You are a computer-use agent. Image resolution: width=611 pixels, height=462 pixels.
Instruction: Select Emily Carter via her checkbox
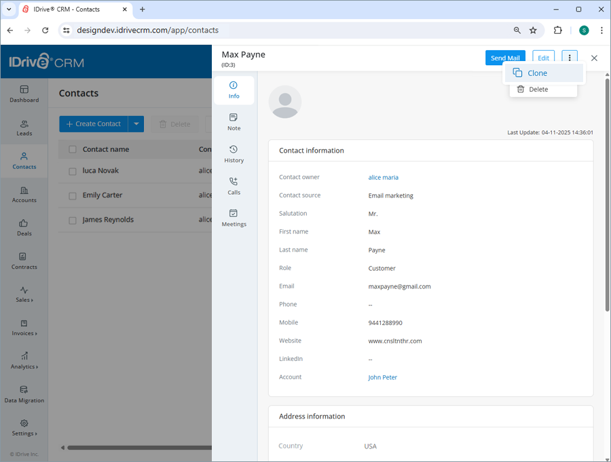coord(73,195)
